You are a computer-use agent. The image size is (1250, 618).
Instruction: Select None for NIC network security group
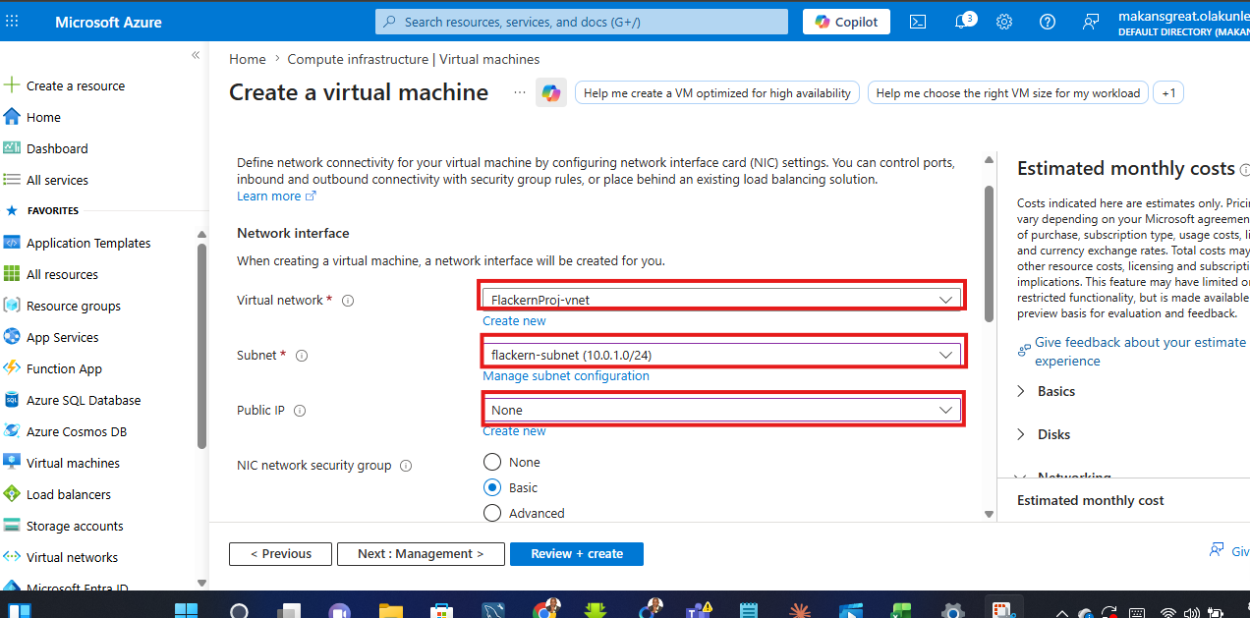(492, 462)
